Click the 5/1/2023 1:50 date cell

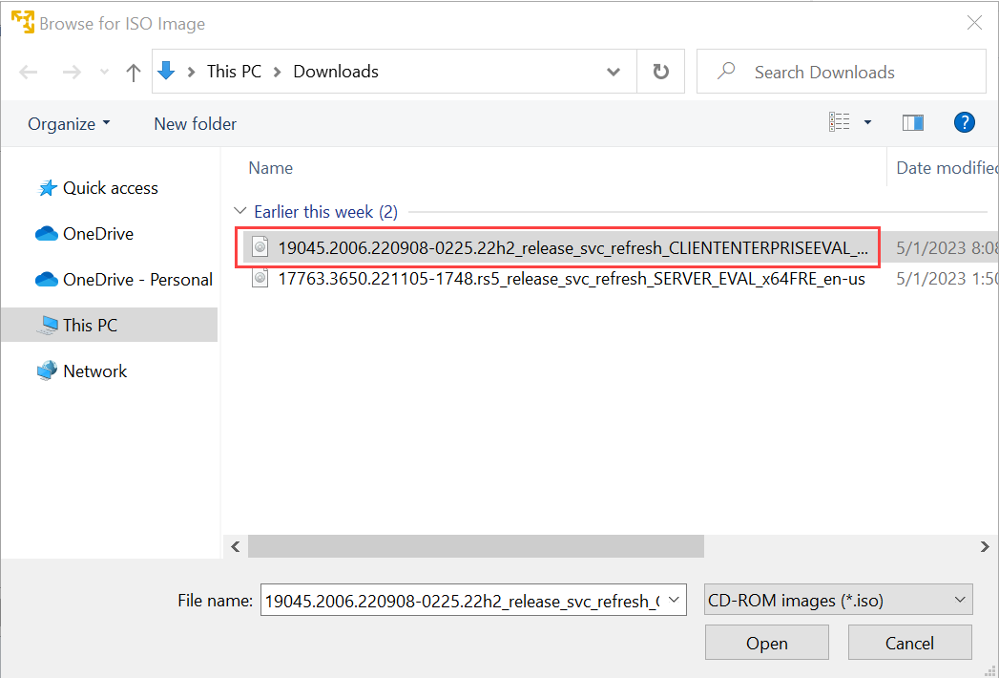[x=947, y=279]
